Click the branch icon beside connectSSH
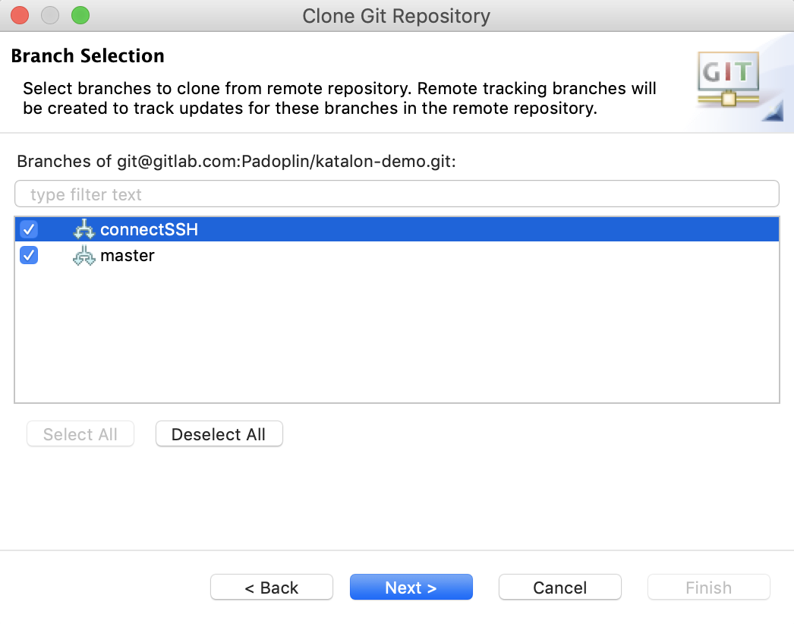Viewport: 794px width, 624px height. pos(84,228)
